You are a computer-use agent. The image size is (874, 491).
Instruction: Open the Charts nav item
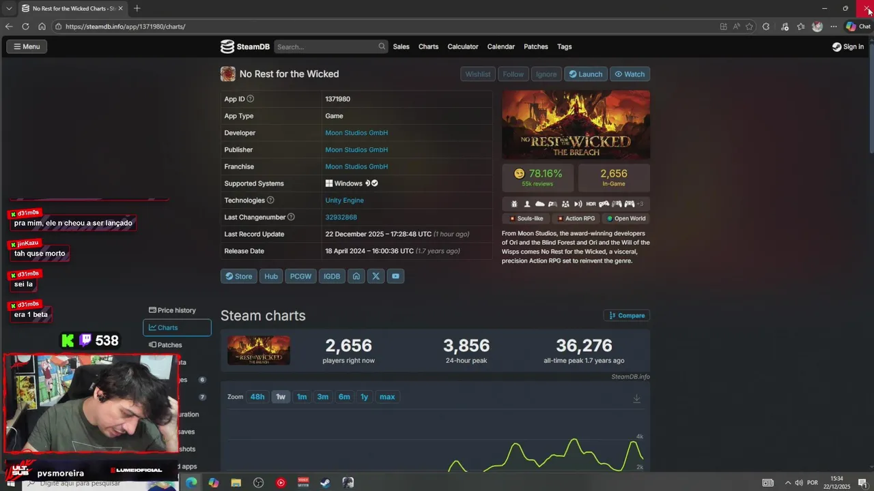click(428, 46)
